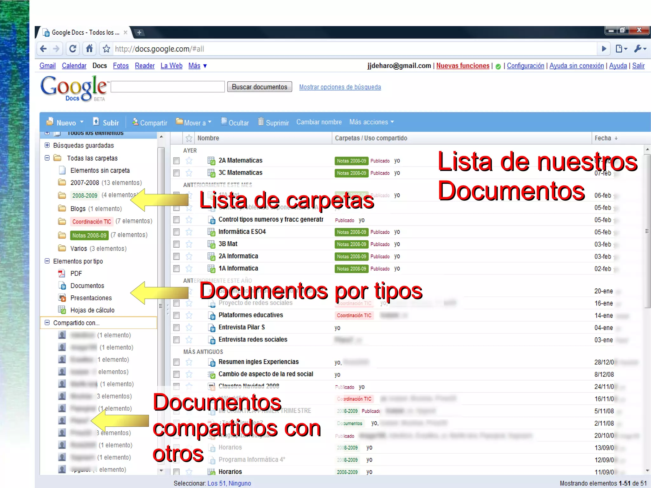Screen dimensions: 651x488
Task: Click the Ocultar hide icon
Action: point(224,121)
